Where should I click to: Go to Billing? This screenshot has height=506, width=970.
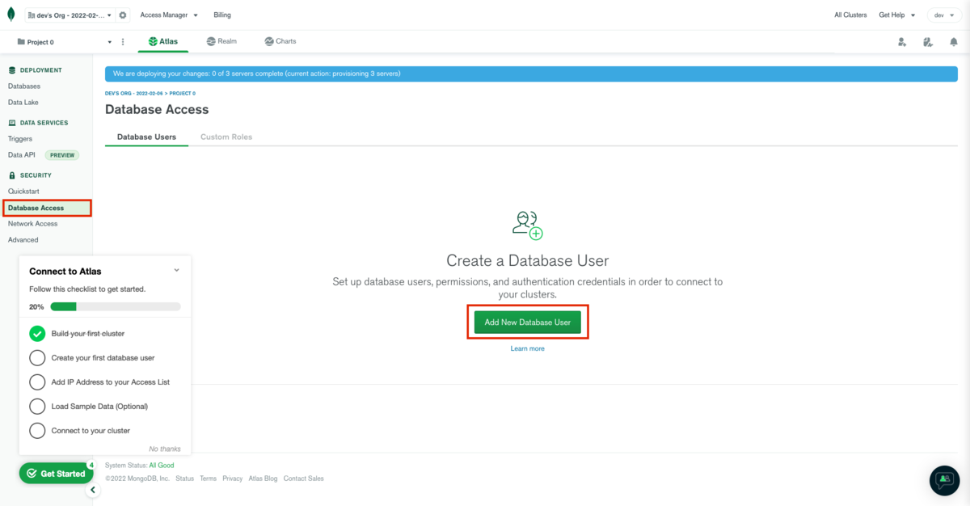[222, 15]
